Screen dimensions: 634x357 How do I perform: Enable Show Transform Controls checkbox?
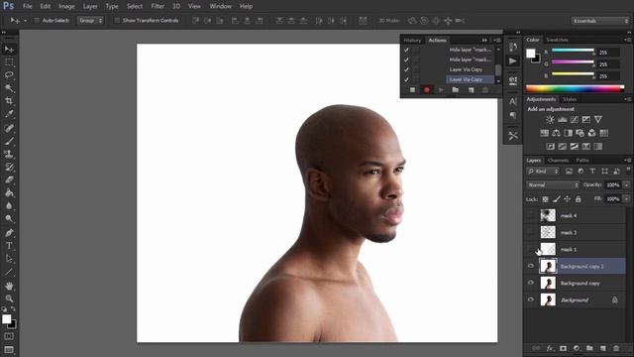point(117,20)
